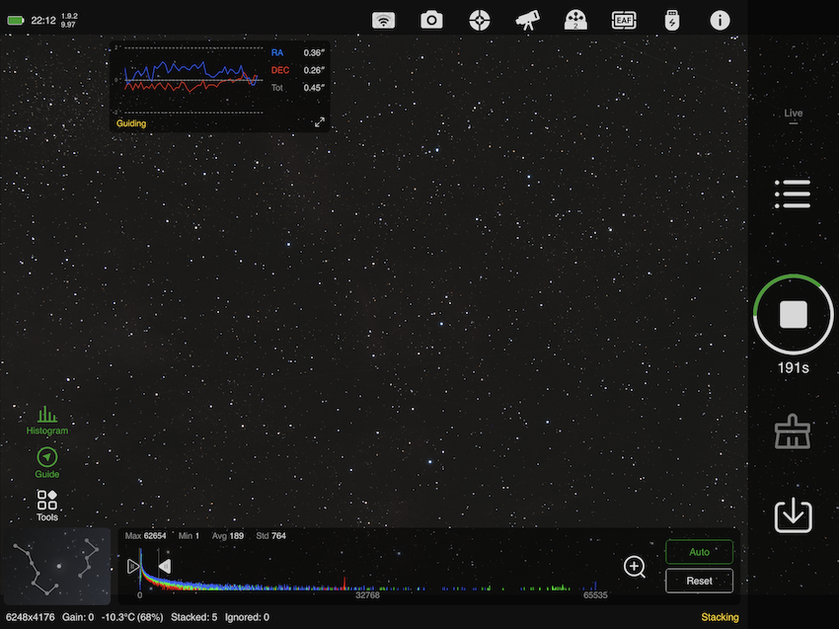Zoom into the histogram with magnifier
839x629 pixels.
click(x=635, y=567)
